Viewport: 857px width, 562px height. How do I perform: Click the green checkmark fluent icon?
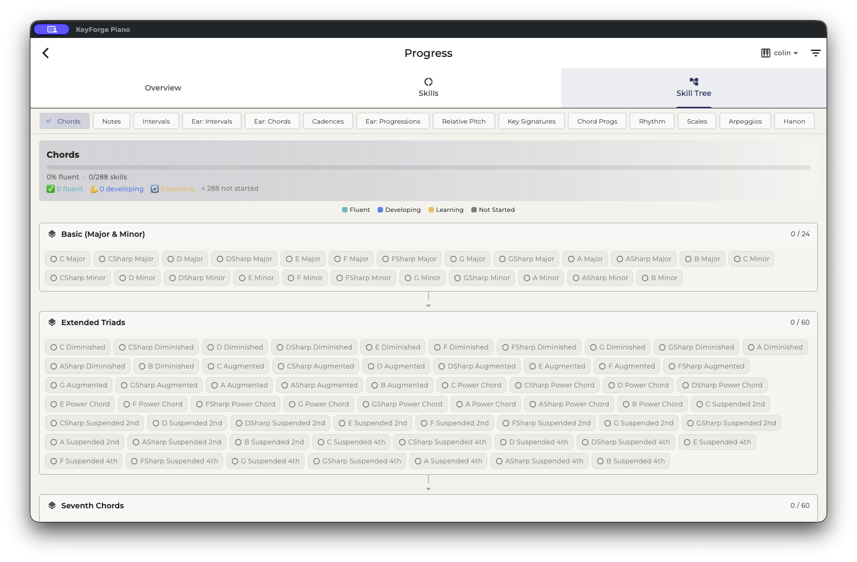point(50,189)
